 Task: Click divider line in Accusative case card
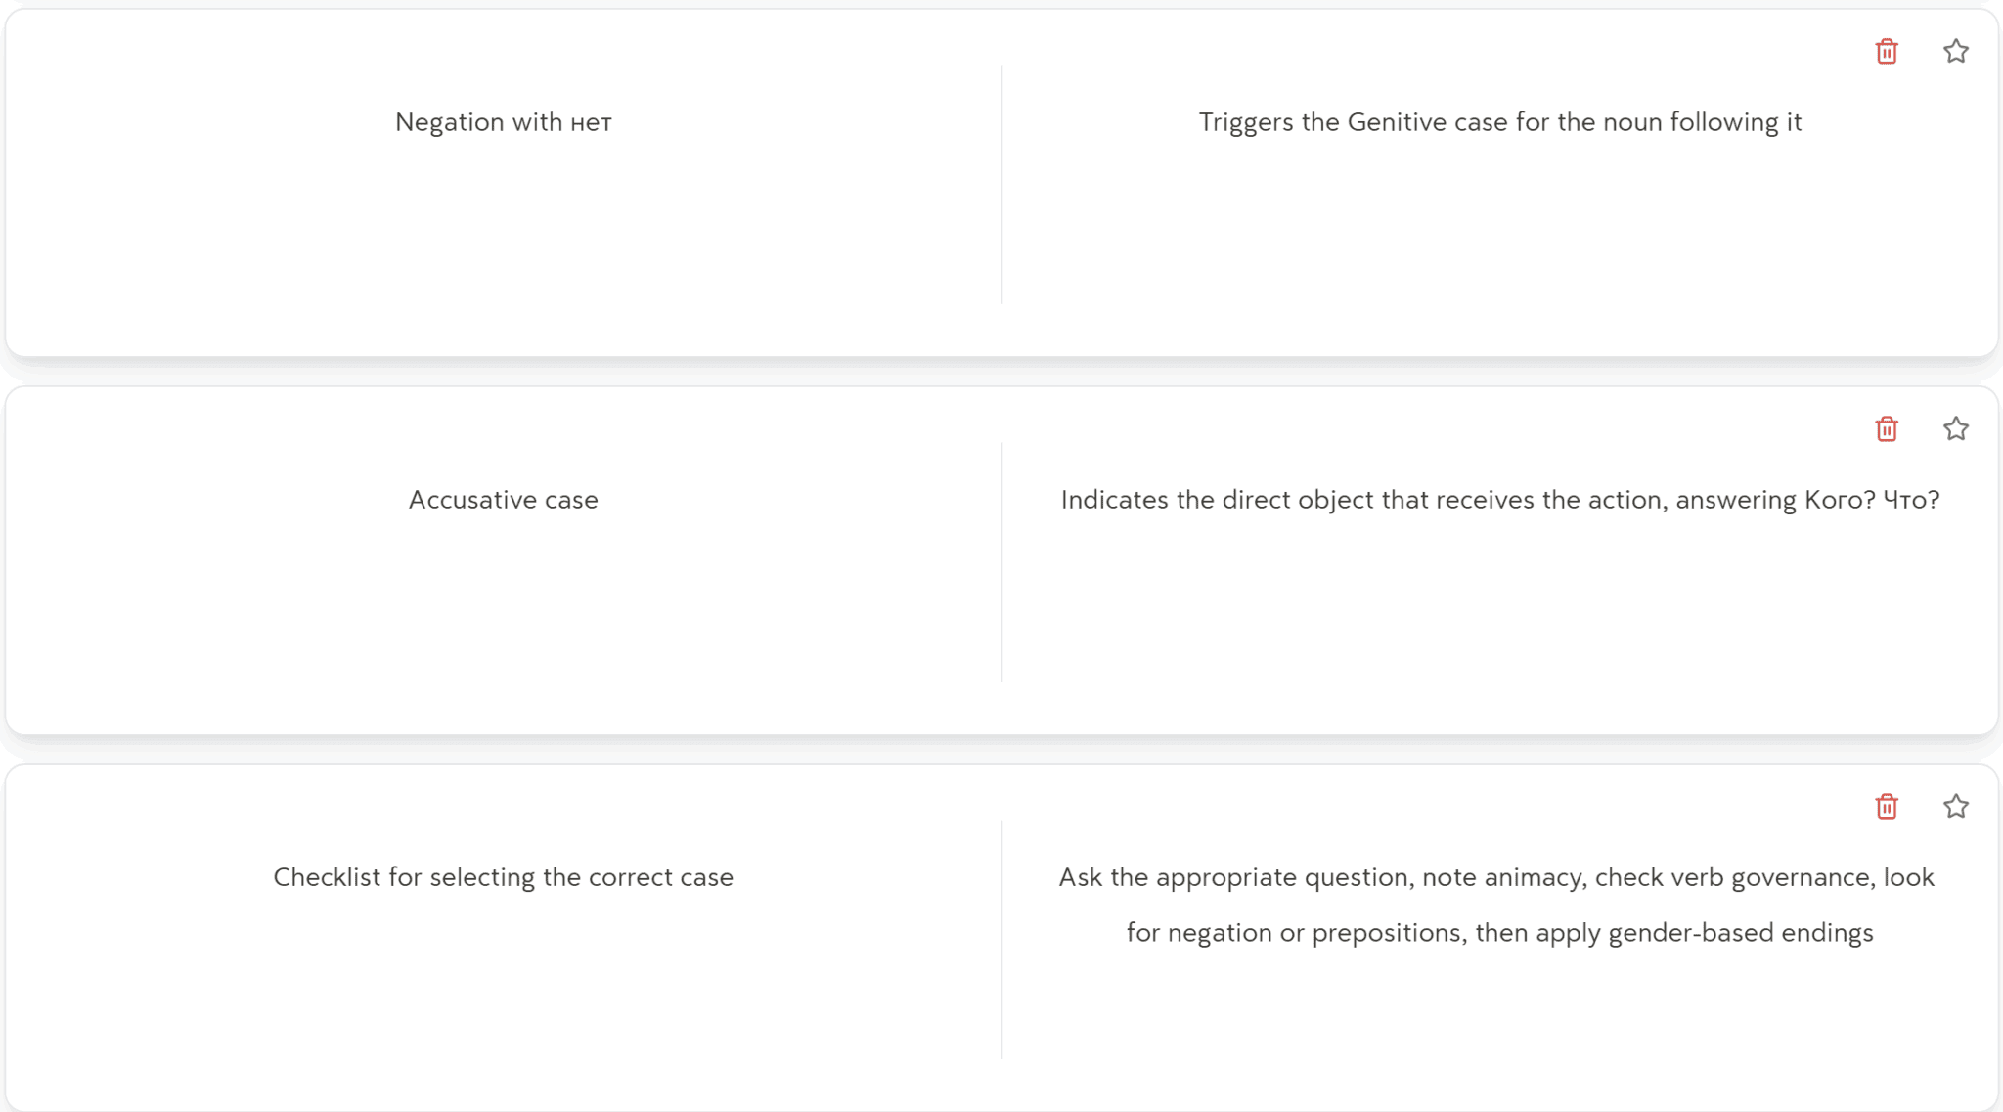[x=1001, y=561]
